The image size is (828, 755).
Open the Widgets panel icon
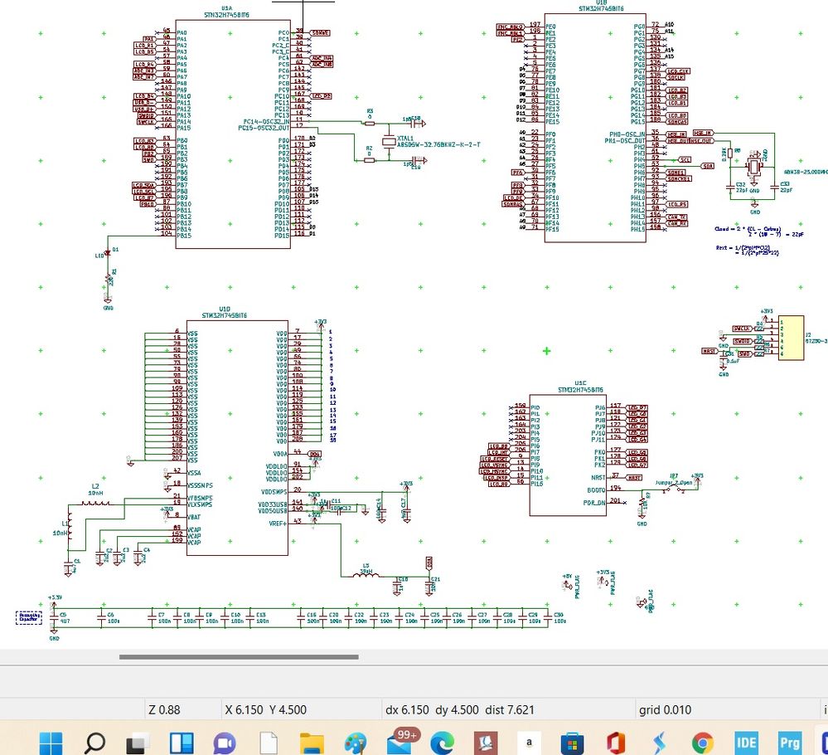point(182,743)
